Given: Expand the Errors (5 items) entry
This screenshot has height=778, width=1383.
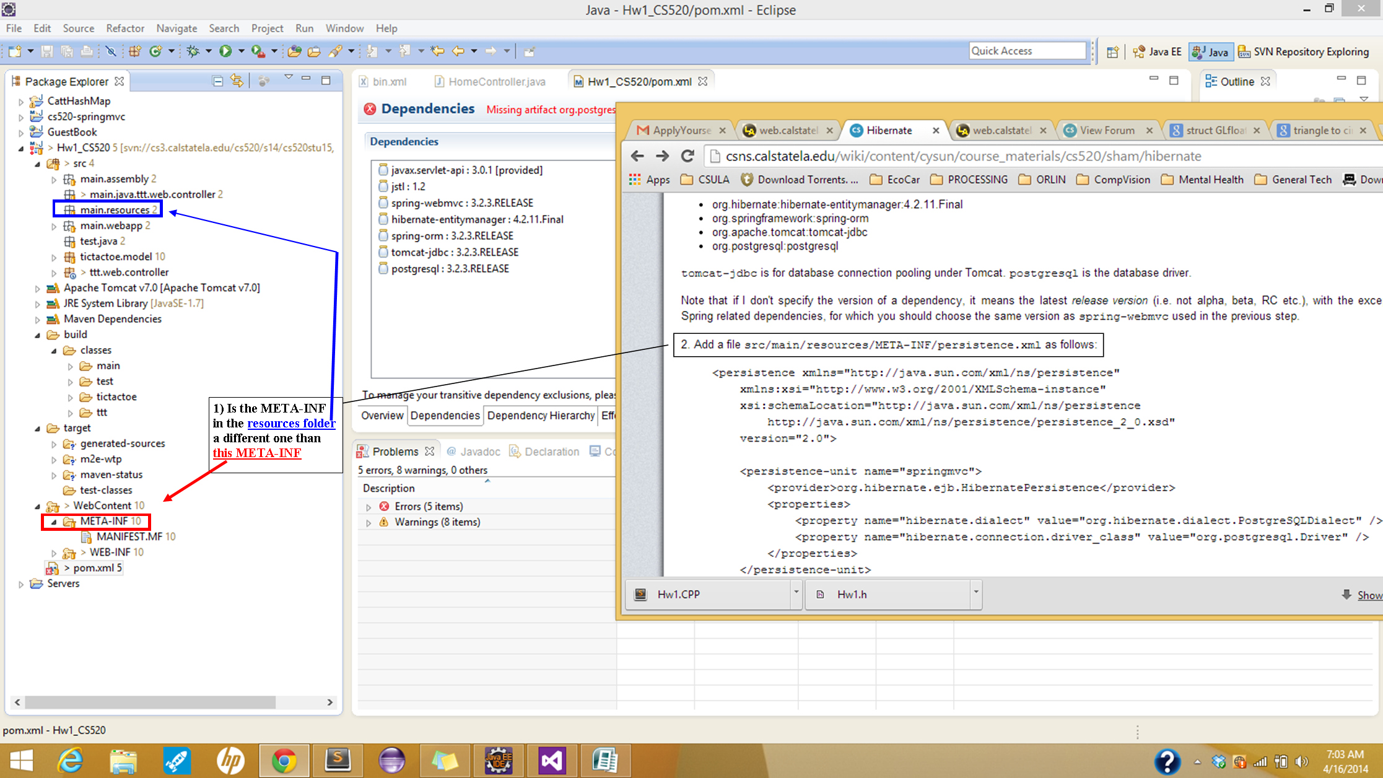Looking at the screenshot, I should [369, 507].
